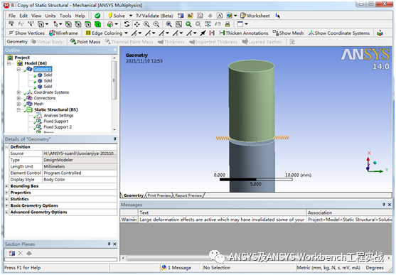This screenshot has height=275, width=396.
Task: Click the green checkmark update icon
Action: pos(97,16)
